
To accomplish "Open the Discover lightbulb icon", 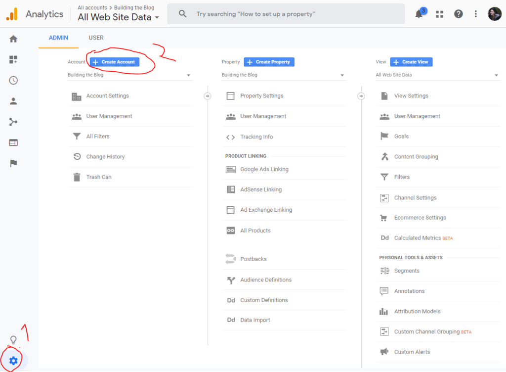I will click(x=13, y=340).
